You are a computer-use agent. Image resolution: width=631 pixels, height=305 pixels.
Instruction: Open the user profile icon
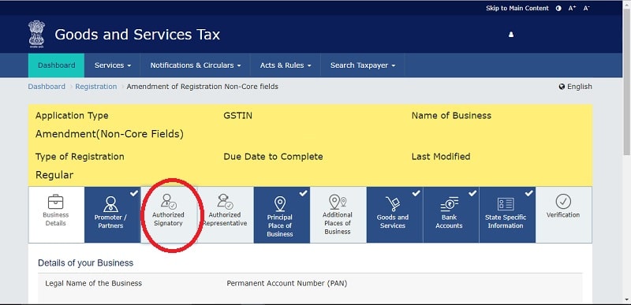511,35
